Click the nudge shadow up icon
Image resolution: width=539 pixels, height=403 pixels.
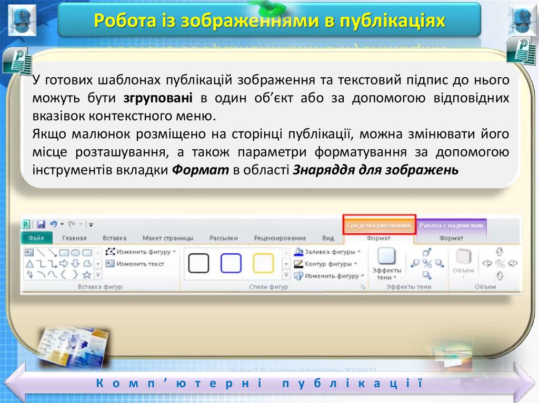pos(427,252)
